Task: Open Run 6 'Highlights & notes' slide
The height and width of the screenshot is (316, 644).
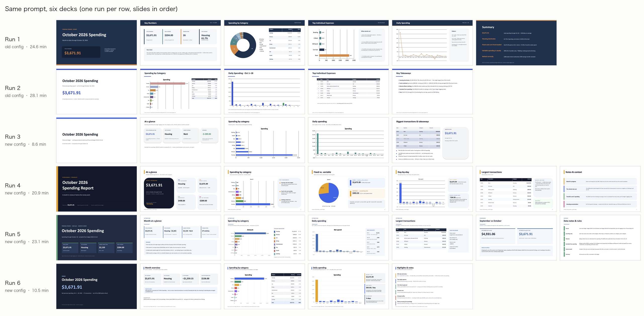Action: tap(432, 286)
